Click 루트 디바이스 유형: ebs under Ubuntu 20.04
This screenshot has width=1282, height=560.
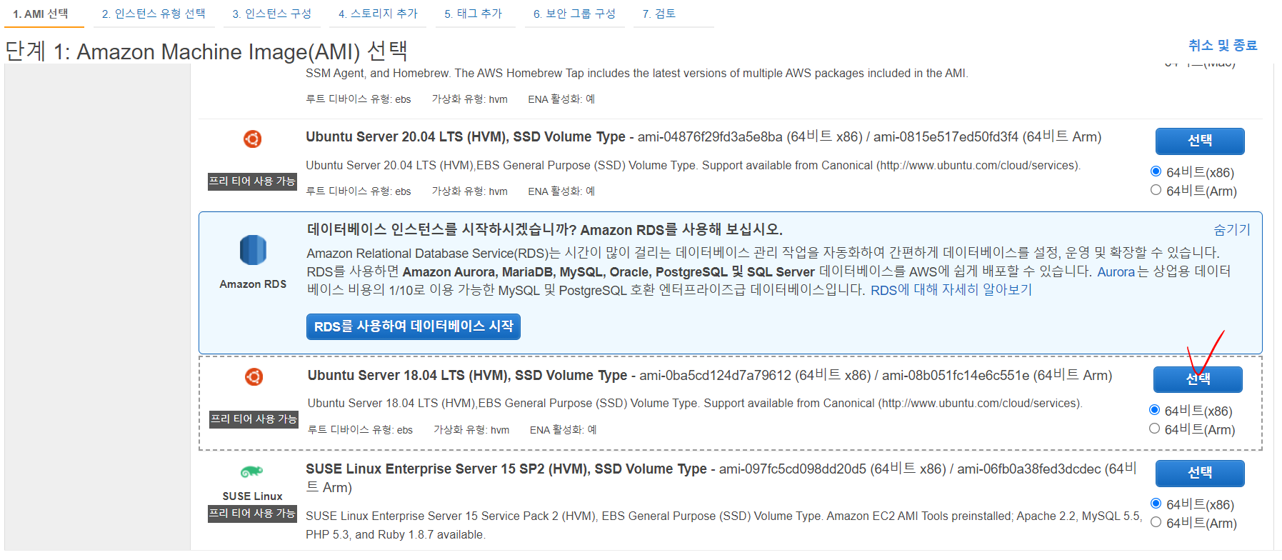coord(359,191)
